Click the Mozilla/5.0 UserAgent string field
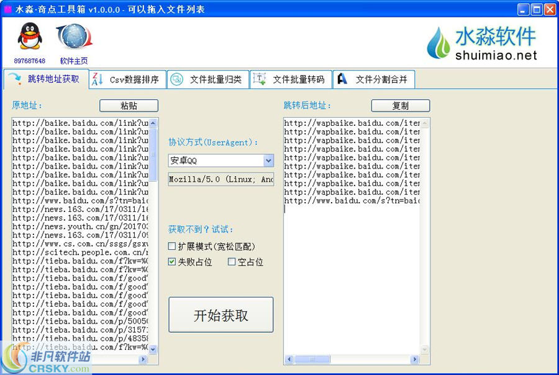Screen dimensions: 559x375 pos(221,179)
